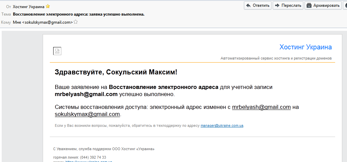Image resolution: width=347 pixels, height=162 pixels.
Task: Toggle yellow star next to sender Хостинг Украина
Action: [x=47, y=7]
